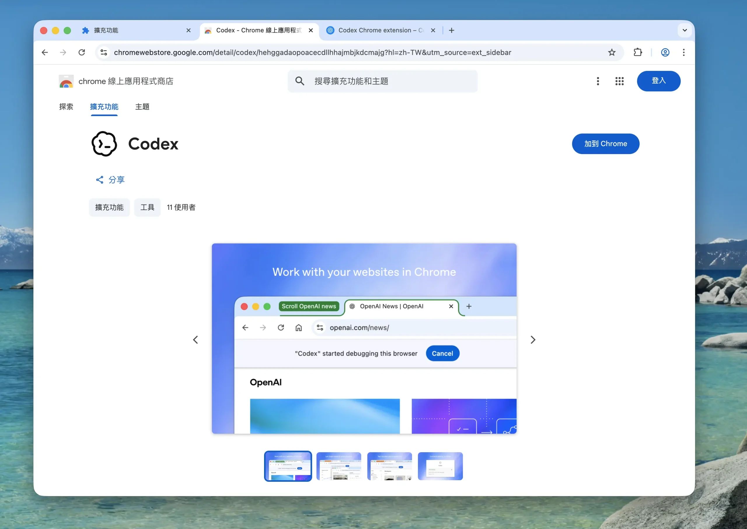
Task: Open the Google apps grid
Action: 619,81
